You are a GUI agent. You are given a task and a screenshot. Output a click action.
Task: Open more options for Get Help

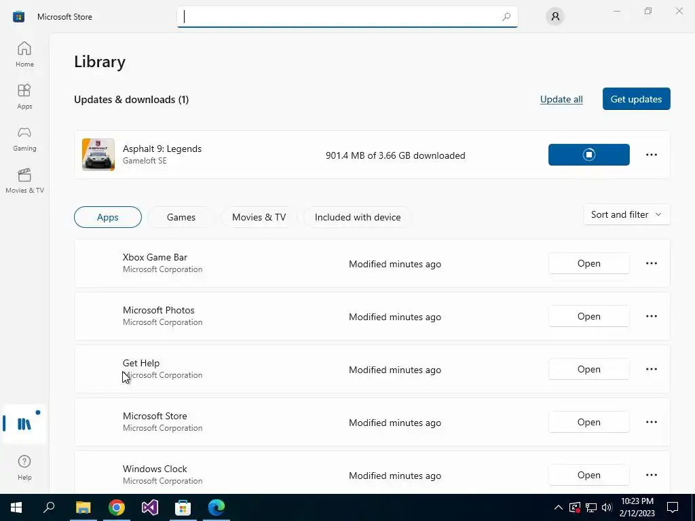(x=651, y=369)
